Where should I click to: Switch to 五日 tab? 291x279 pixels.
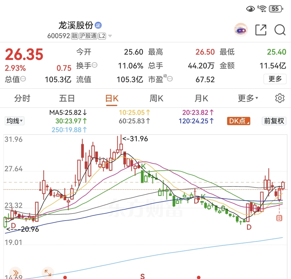[x=67, y=98]
